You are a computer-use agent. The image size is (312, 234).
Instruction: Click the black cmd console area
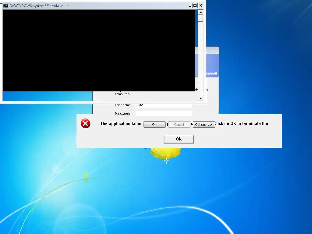pos(99,51)
